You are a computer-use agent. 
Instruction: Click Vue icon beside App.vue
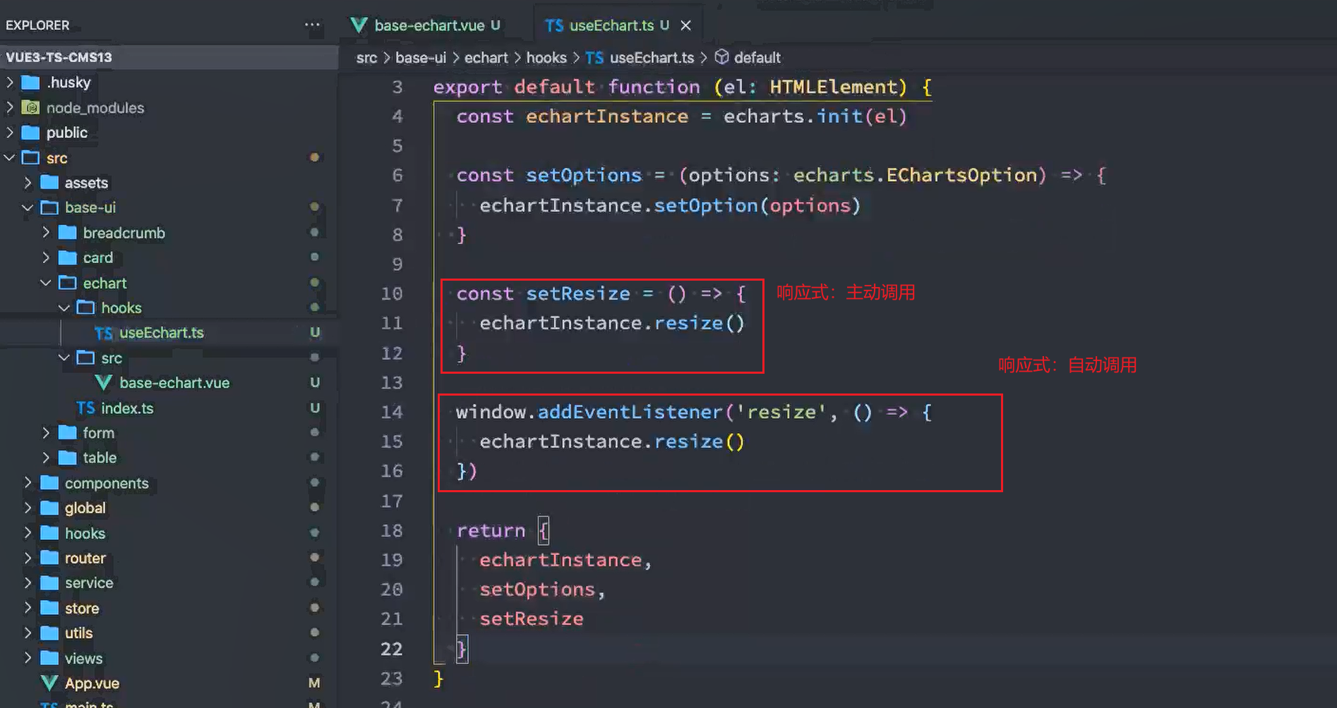click(x=49, y=683)
